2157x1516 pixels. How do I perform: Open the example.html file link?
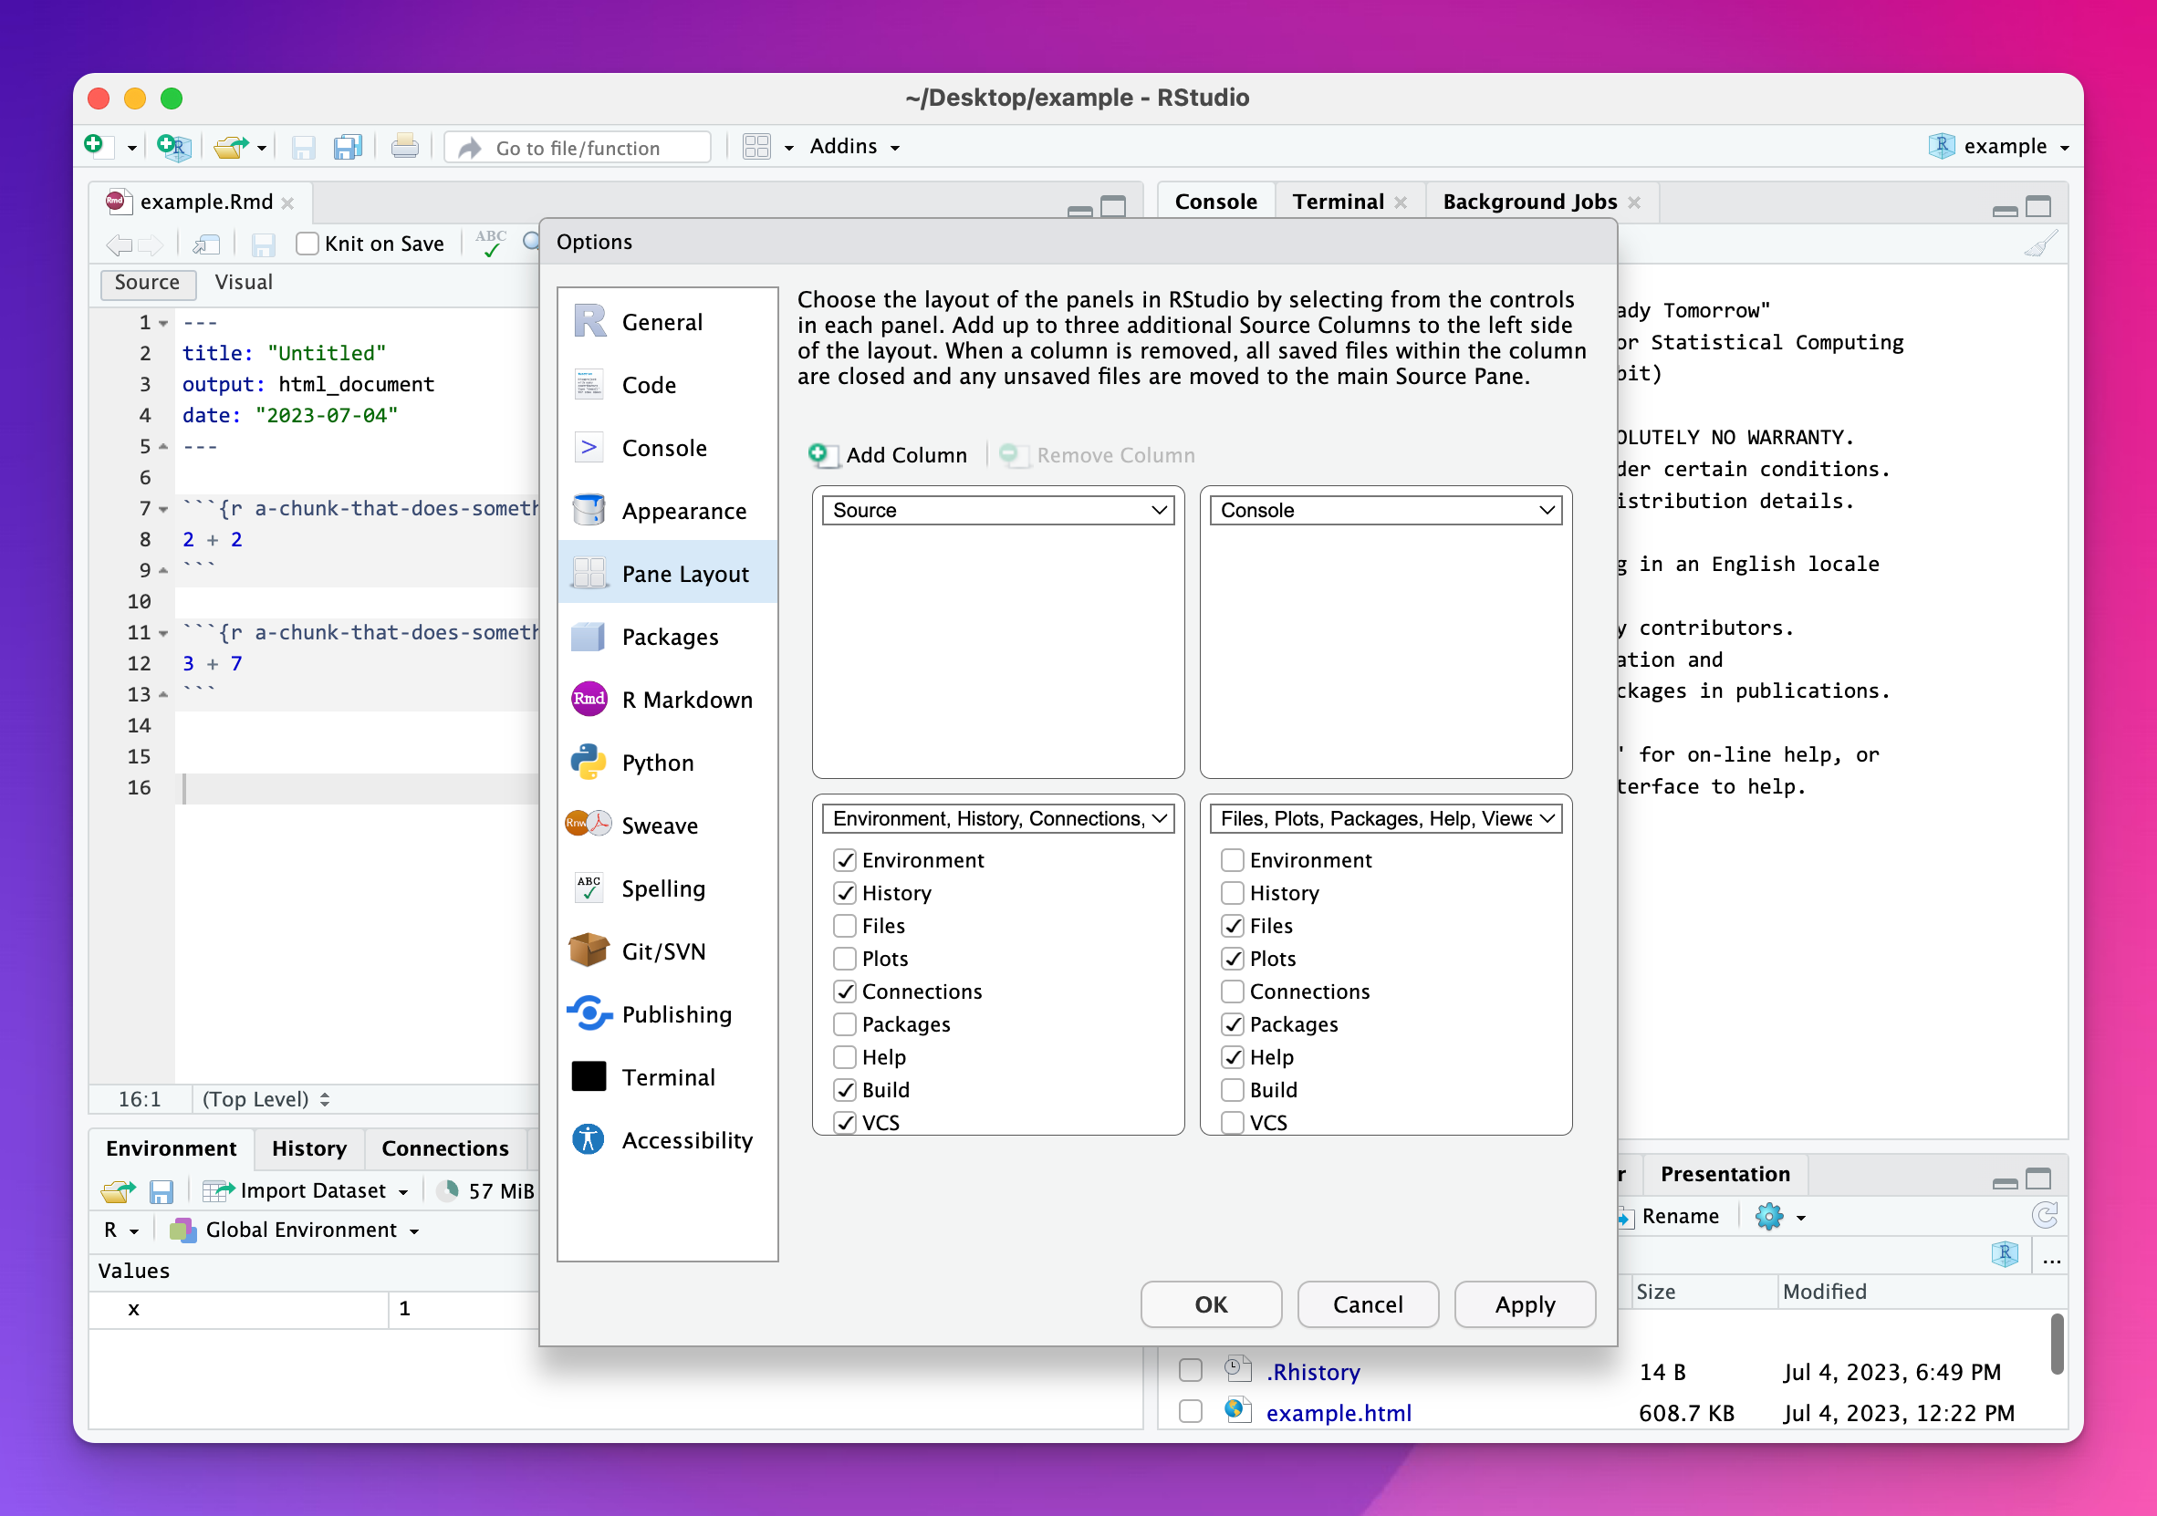point(1339,1413)
